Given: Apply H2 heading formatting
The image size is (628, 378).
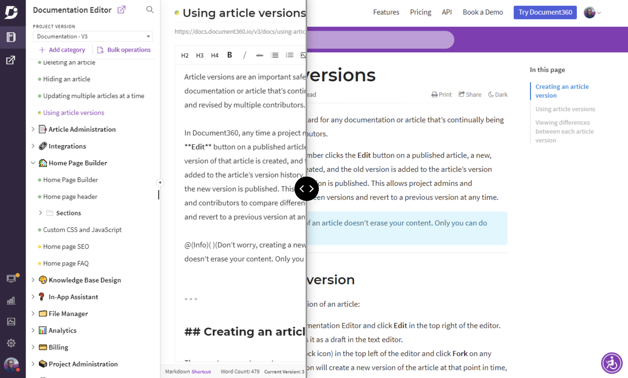Looking at the screenshot, I should (185, 55).
